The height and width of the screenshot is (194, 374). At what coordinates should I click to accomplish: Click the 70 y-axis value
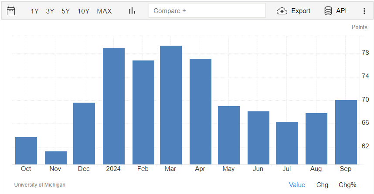click(x=365, y=100)
